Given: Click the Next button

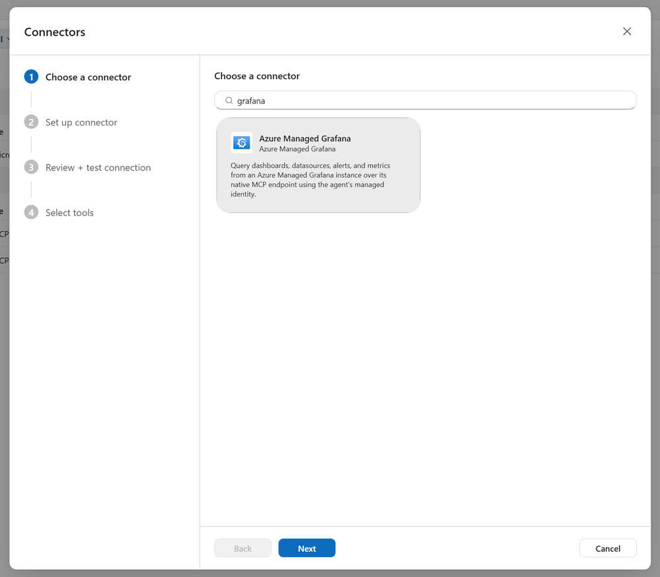Looking at the screenshot, I should point(307,548).
